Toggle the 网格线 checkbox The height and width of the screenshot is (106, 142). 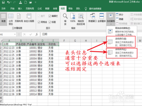tap(39, 22)
